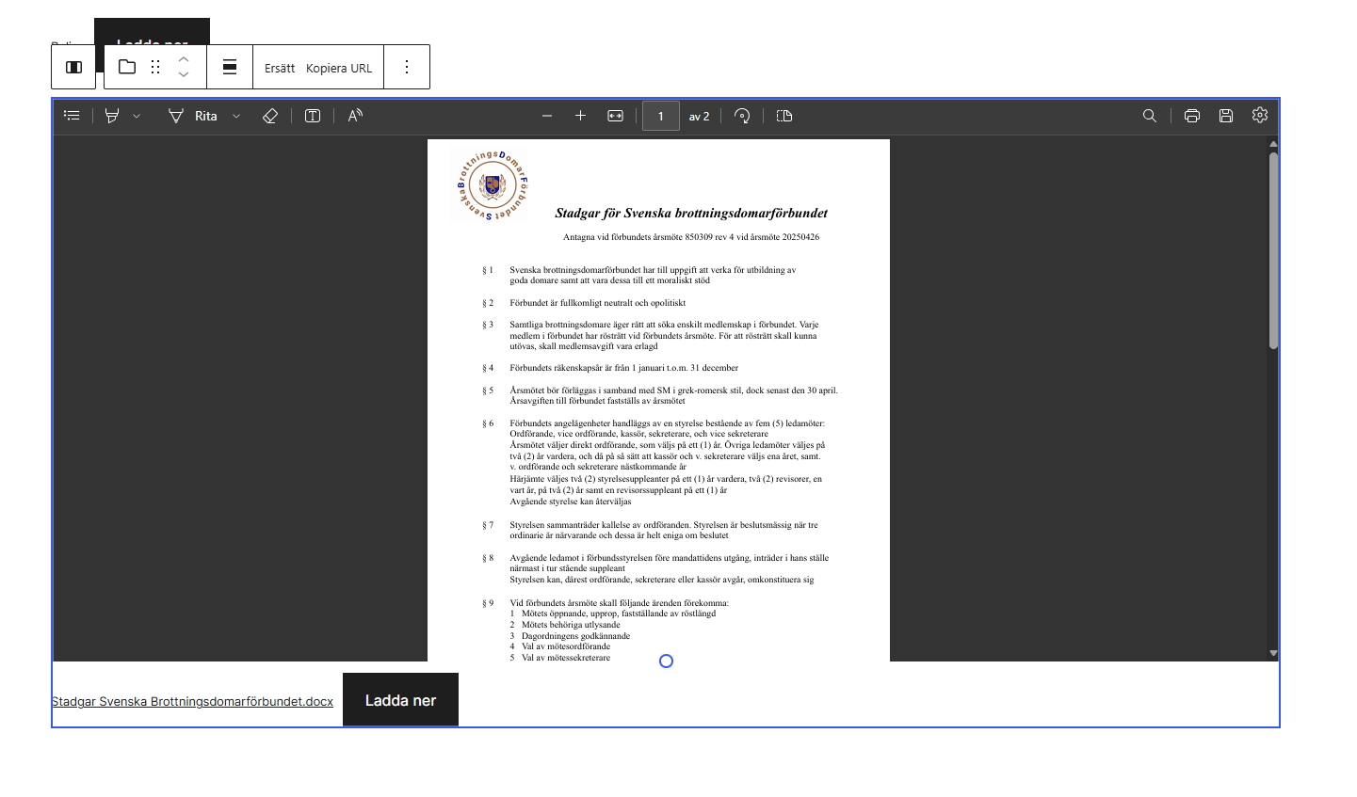
Task: Click Kopiera URL in block toolbar
Action: click(339, 68)
